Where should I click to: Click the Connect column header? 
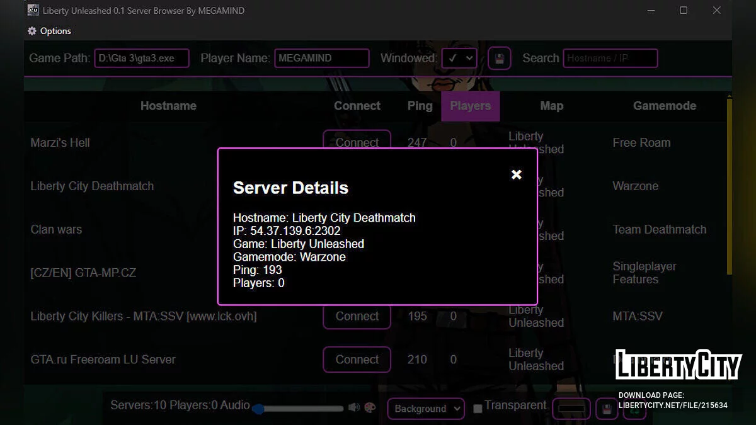(x=357, y=106)
